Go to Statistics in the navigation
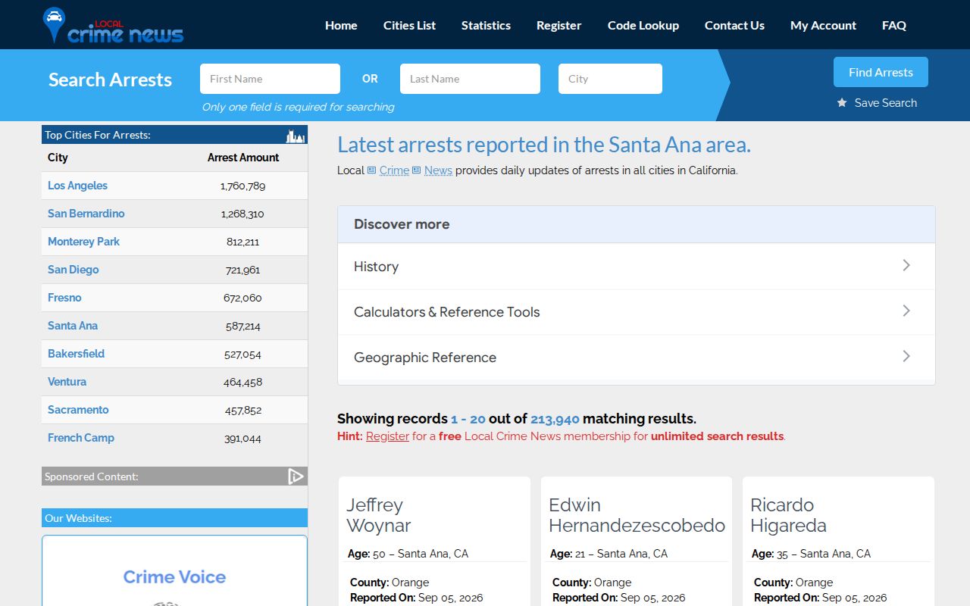The image size is (970, 606). click(486, 25)
